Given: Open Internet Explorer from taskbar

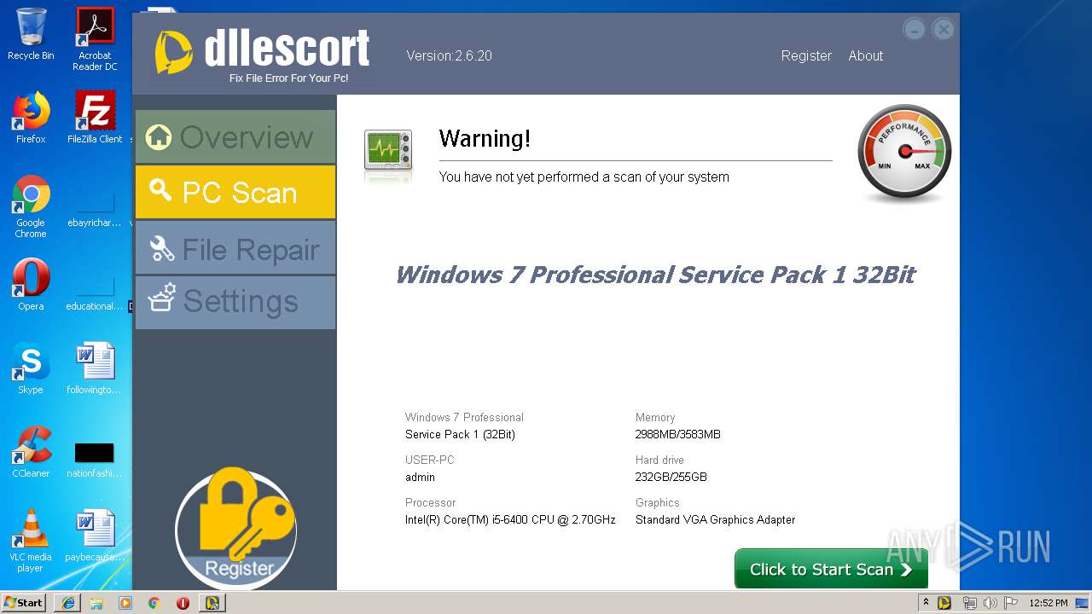Looking at the screenshot, I should click(x=67, y=603).
